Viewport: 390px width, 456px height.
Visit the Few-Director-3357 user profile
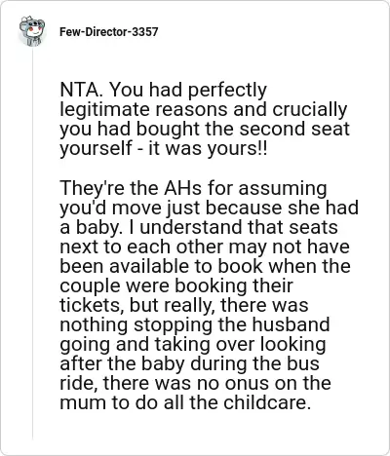click(x=109, y=32)
